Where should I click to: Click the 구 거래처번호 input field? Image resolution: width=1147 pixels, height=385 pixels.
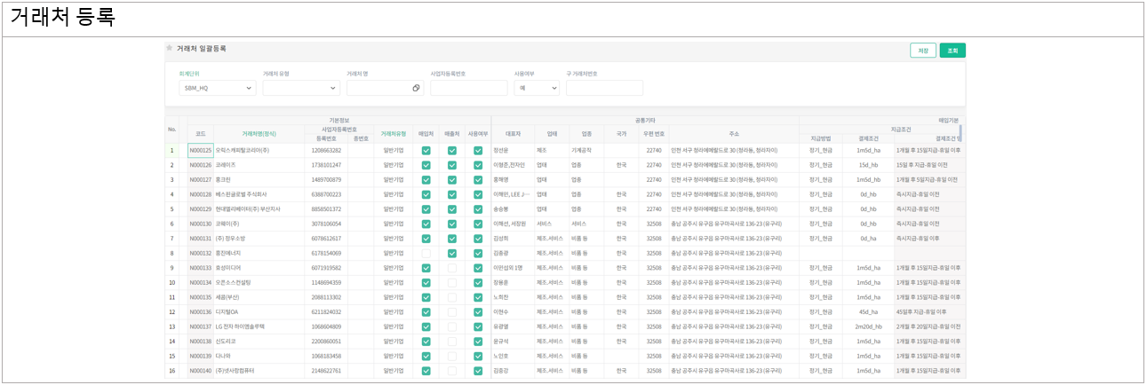[604, 89]
